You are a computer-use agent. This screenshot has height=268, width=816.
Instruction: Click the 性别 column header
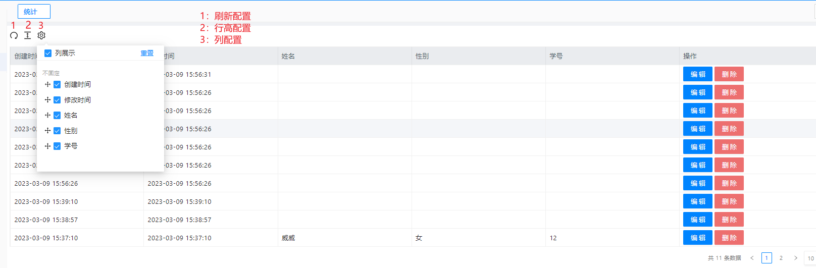pos(478,56)
